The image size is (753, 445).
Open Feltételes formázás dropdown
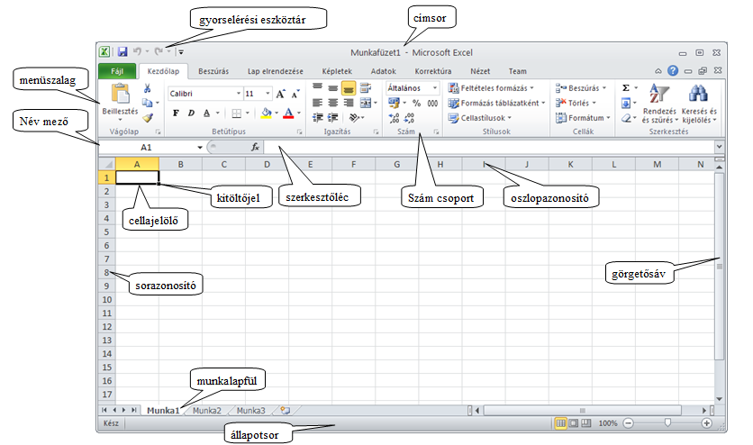[x=491, y=88]
